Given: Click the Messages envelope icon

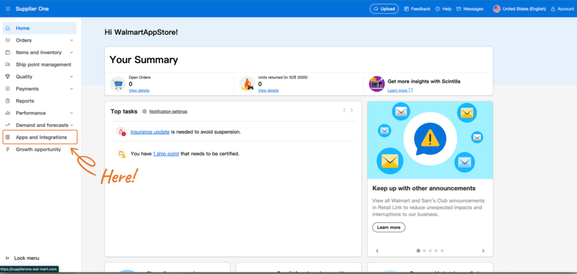Looking at the screenshot, I should [459, 9].
